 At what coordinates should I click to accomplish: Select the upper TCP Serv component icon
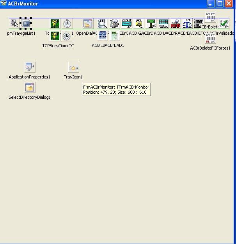pyautogui.click(x=55, y=23)
